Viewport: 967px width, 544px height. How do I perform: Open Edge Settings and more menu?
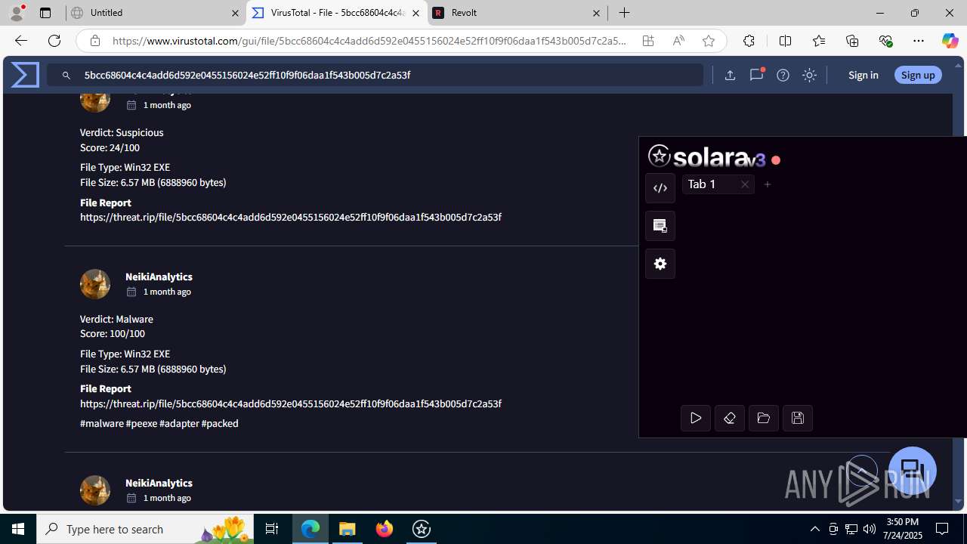(919, 41)
